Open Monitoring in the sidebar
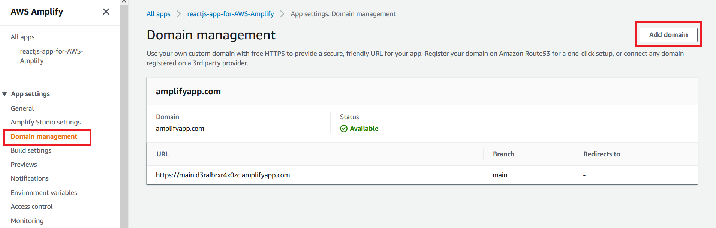The width and height of the screenshot is (716, 228). 27,221
